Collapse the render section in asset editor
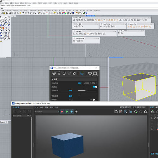The height and width of the screenshot is (158, 158). pyautogui.click(x=52, y=79)
